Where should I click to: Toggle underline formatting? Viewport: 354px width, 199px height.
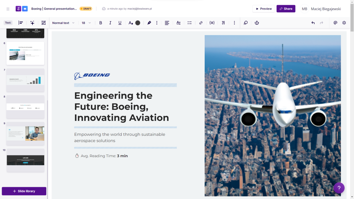pyautogui.click(x=120, y=23)
